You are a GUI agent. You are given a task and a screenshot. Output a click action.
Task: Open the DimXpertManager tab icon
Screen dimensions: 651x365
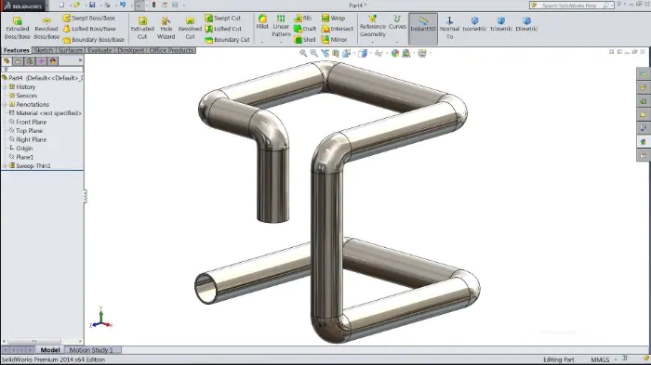(42, 61)
